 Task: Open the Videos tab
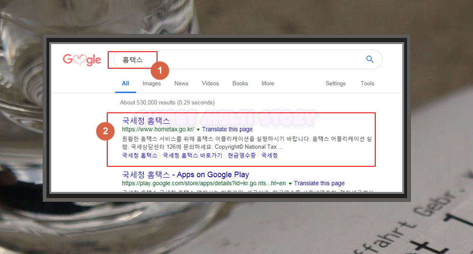210,83
